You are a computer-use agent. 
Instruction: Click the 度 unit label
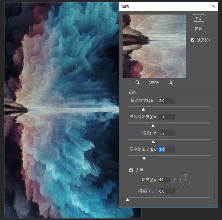[x=174, y=179]
